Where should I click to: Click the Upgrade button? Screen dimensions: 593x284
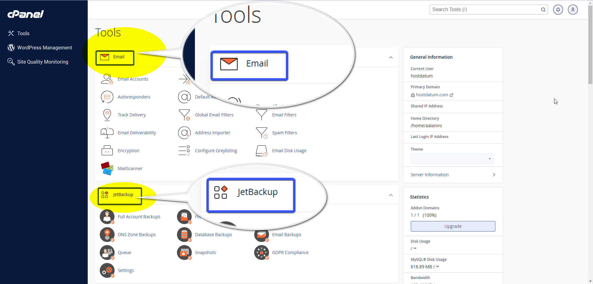point(453,226)
